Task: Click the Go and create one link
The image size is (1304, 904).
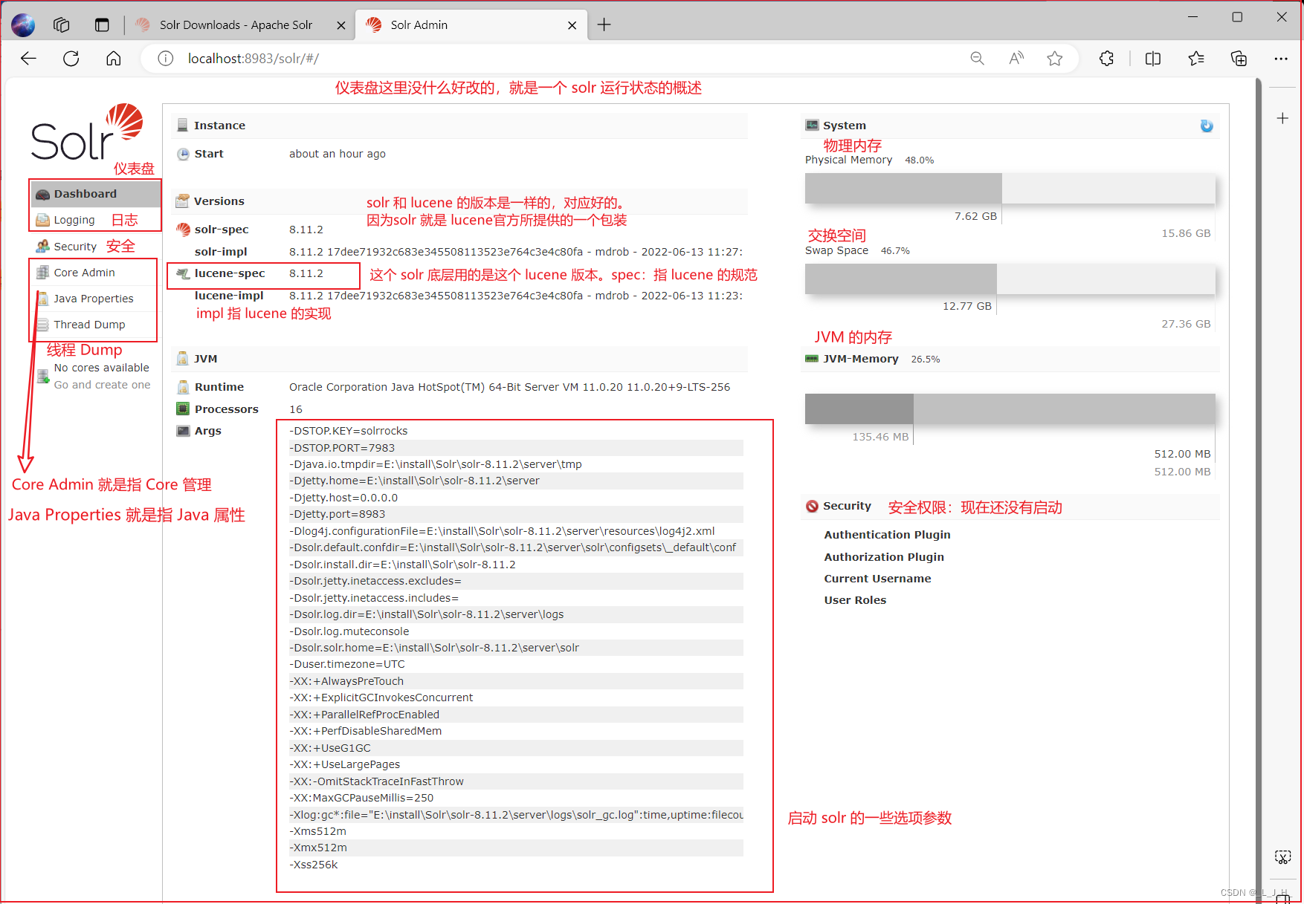Action: (x=102, y=385)
